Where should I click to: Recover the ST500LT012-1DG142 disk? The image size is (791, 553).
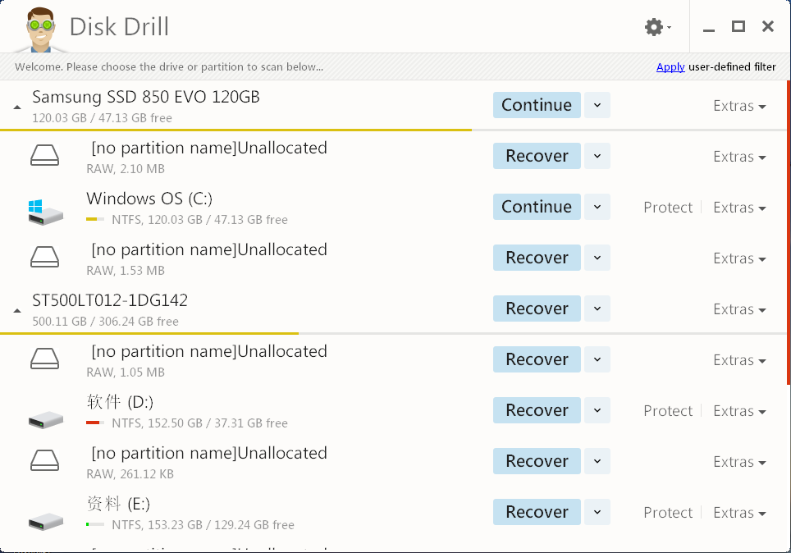coord(537,308)
